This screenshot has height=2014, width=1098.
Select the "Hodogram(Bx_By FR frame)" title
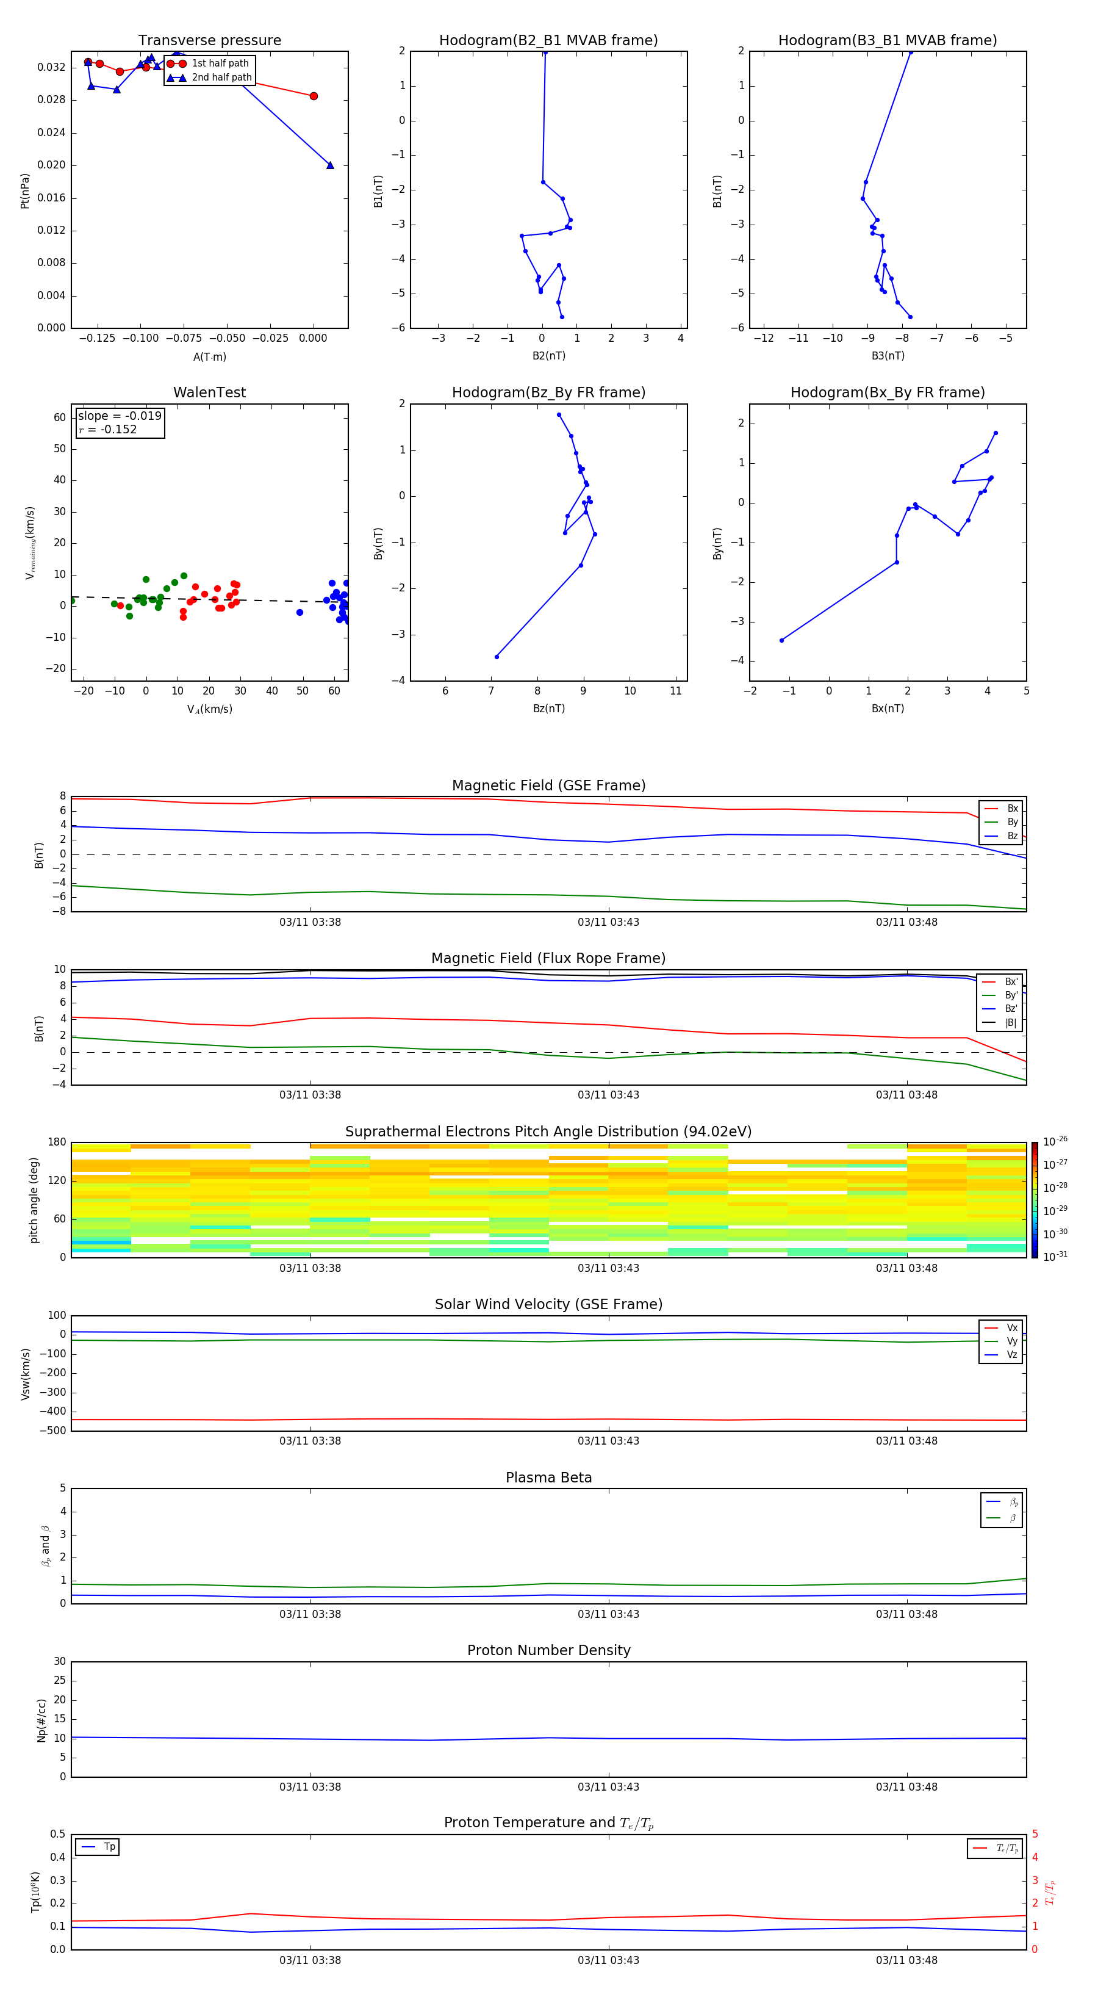click(888, 392)
